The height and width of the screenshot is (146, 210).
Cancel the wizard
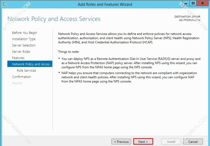coord(193,142)
